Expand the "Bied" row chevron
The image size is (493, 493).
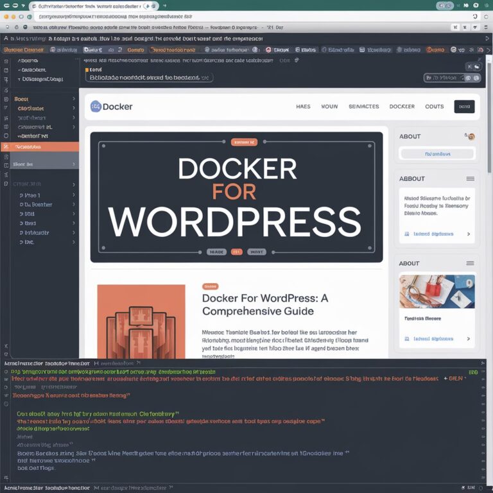(x=74, y=223)
